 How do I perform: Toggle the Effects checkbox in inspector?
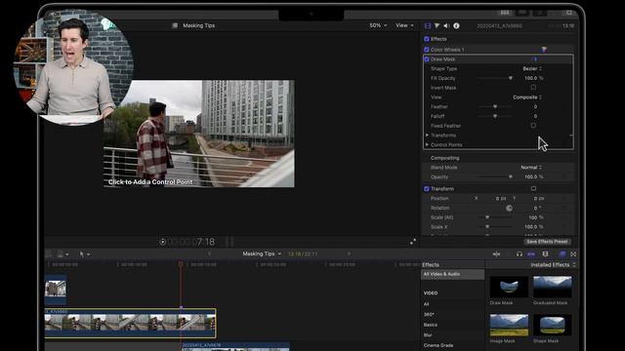(x=427, y=39)
